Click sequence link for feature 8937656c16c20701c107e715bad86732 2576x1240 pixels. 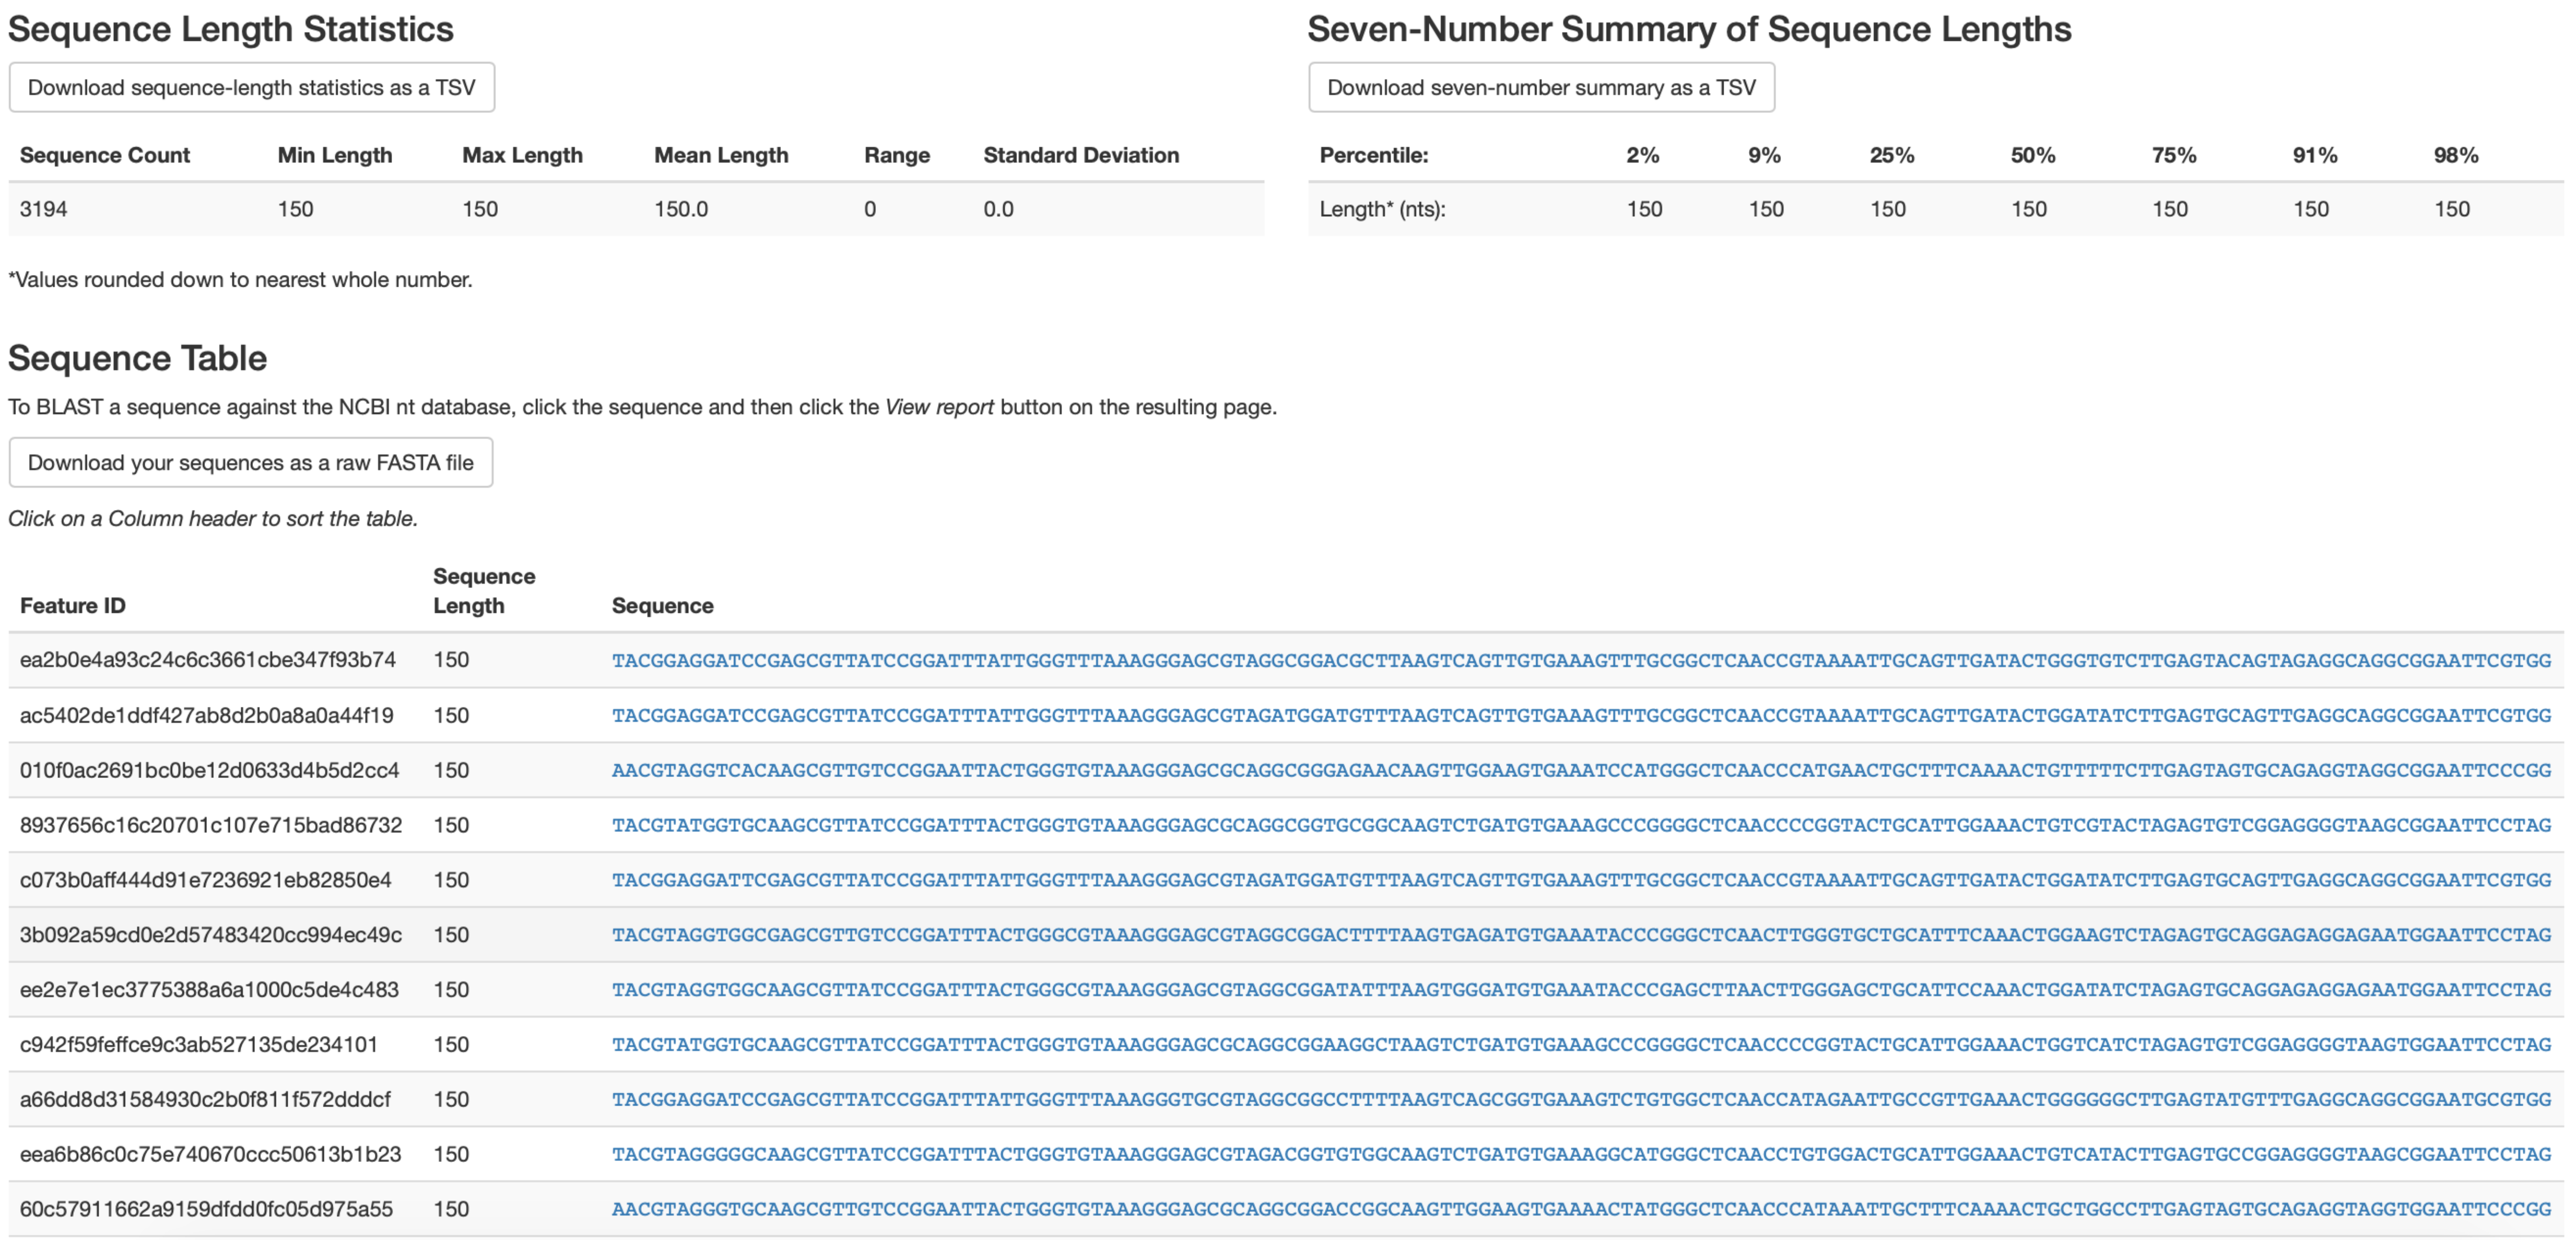point(1580,826)
